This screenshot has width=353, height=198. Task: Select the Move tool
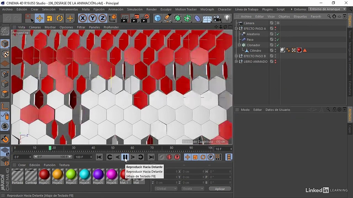click(39, 18)
